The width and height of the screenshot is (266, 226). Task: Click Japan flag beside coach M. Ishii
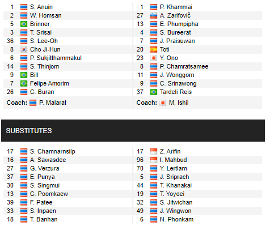click(x=163, y=103)
